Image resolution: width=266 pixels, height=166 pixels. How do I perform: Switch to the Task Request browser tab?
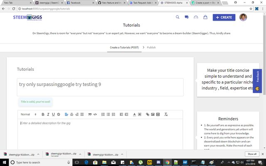tap(143, 3)
